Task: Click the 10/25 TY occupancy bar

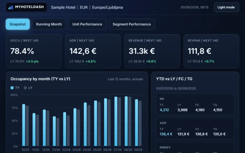Action: click(x=24, y=125)
